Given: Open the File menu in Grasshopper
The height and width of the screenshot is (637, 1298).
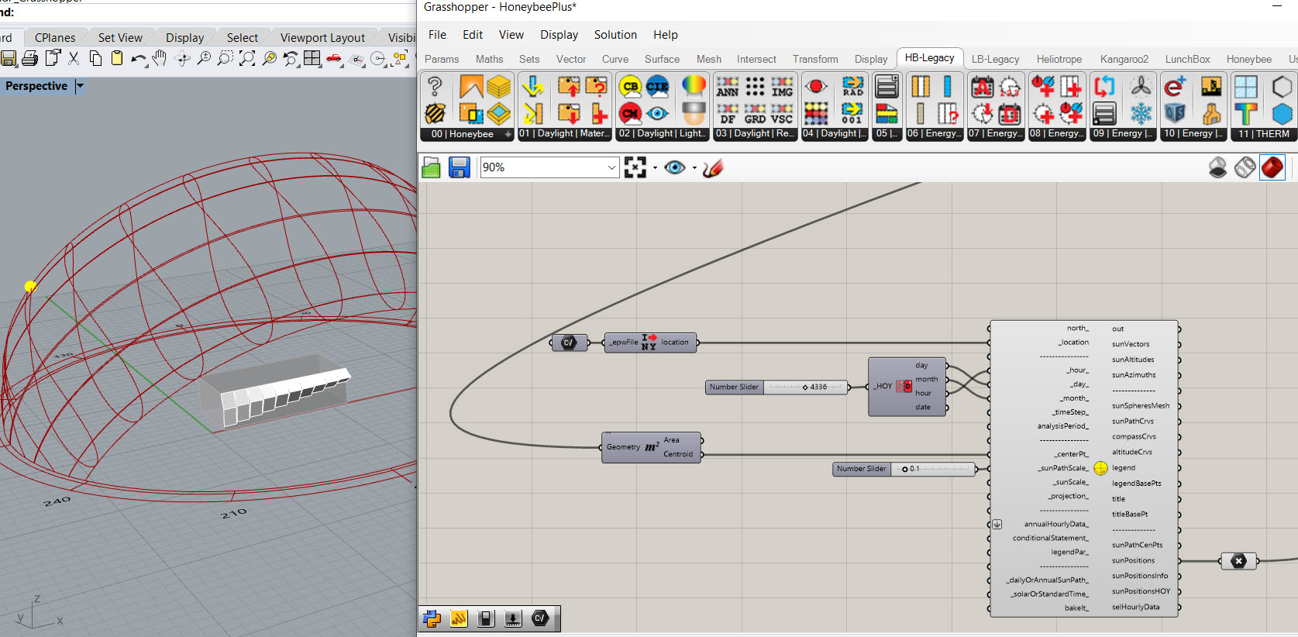Looking at the screenshot, I should [x=437, y=35].
